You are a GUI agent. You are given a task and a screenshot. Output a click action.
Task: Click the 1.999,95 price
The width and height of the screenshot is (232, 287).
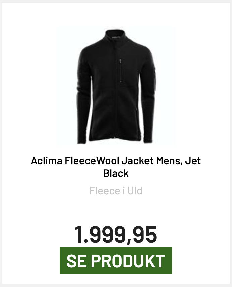[x=116, y=234]
